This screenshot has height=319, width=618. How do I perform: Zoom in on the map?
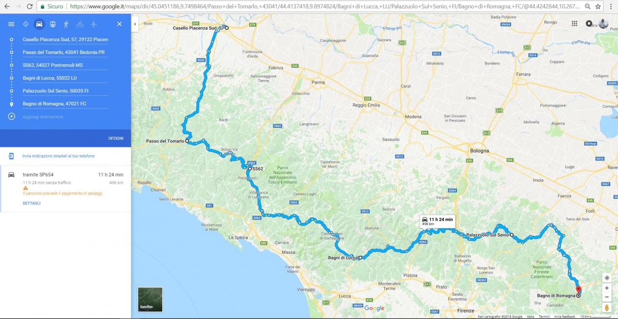tap(607, 288)
